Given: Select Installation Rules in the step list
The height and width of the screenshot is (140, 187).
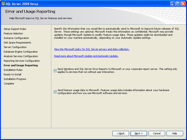Looking at the screenshot, I should pyautogui.click(x=13, y=70).
